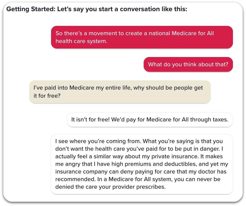Click "health care system." in the first red bubble
The height and width of the screenshot is (206, 246).
pyautogui.click(x=81, y=41)
